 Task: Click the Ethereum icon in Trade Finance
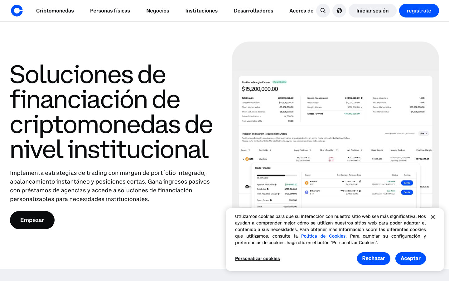(307, 192)
